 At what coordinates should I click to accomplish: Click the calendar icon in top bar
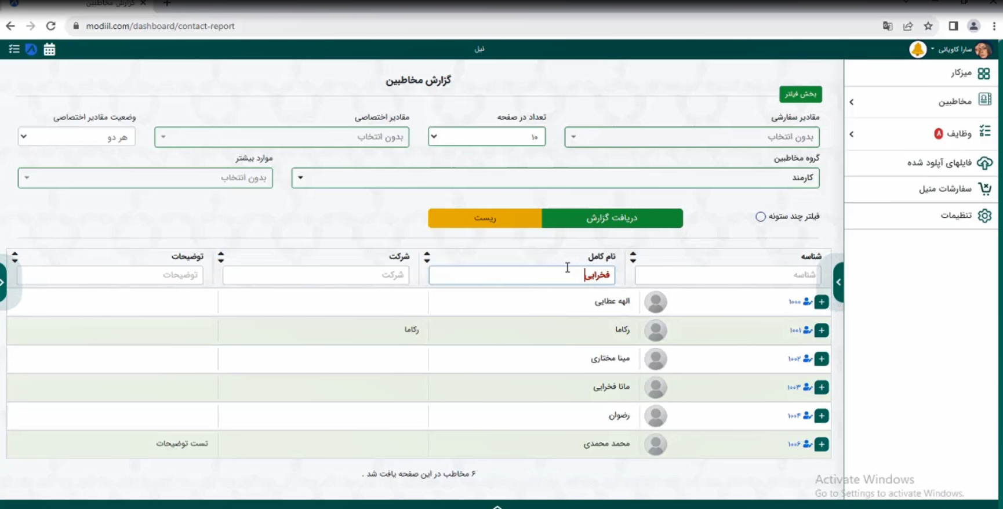(49, 50)
